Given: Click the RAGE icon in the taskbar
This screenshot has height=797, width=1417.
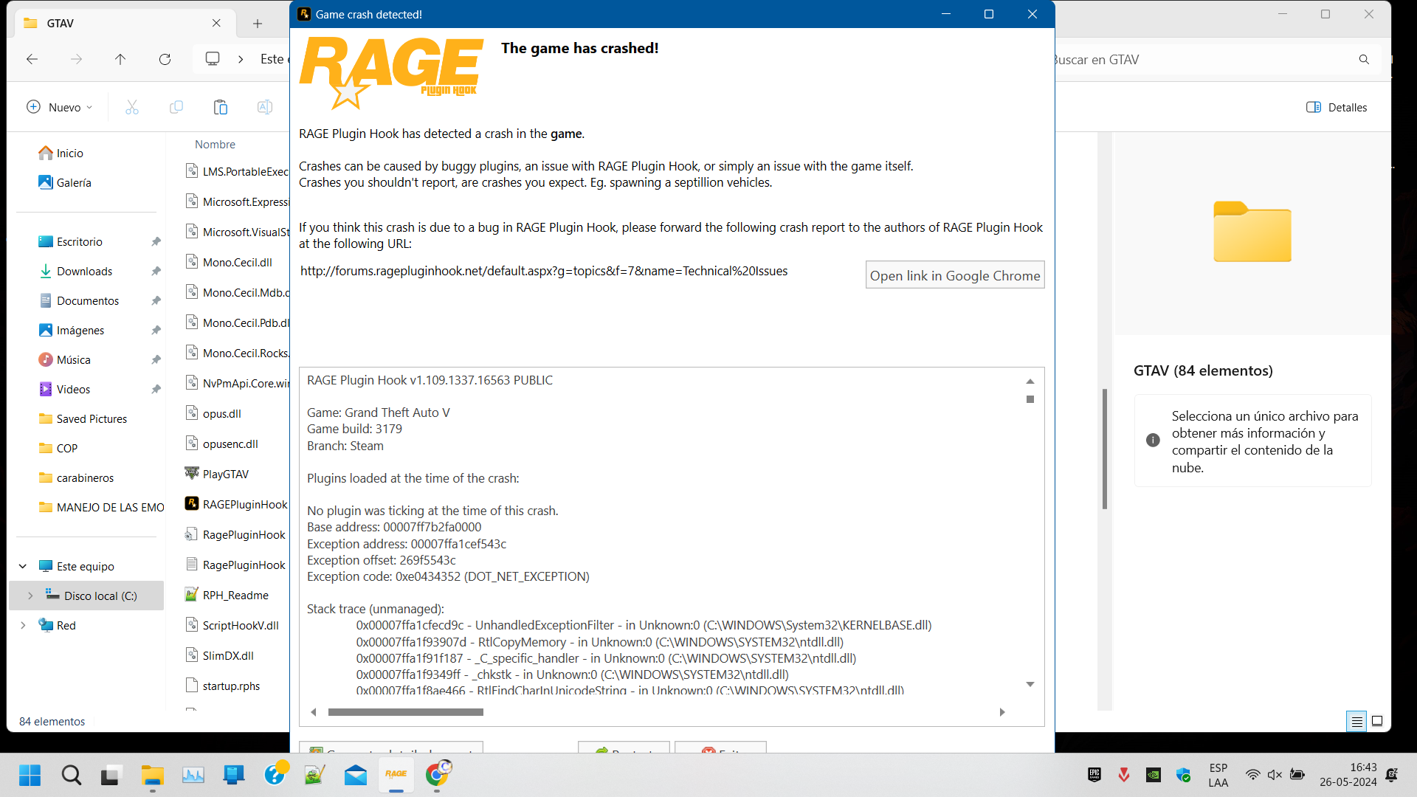Looking at the screenshot, I should pyautogui.click(x=396, y=774).
